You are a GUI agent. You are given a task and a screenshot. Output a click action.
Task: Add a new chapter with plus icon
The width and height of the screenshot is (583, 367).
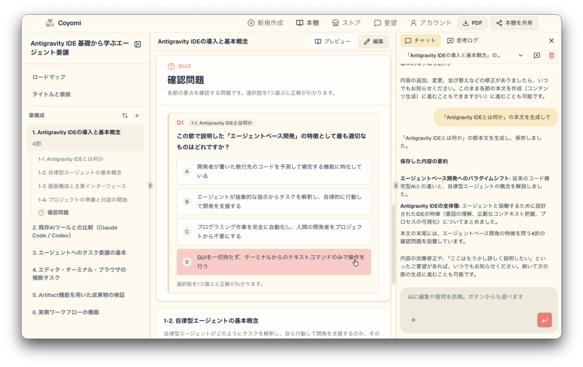pyautogui.click(x=137, y=116)
